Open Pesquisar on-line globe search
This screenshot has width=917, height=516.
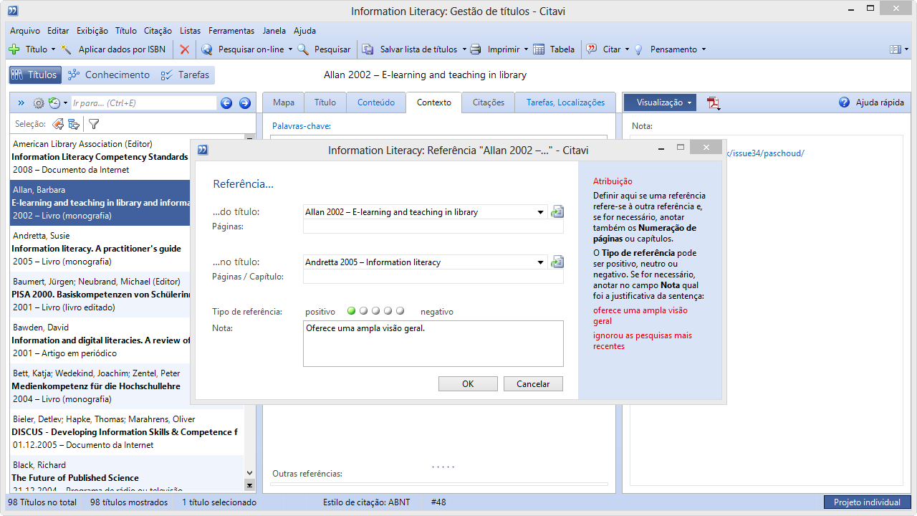point(207,49)
